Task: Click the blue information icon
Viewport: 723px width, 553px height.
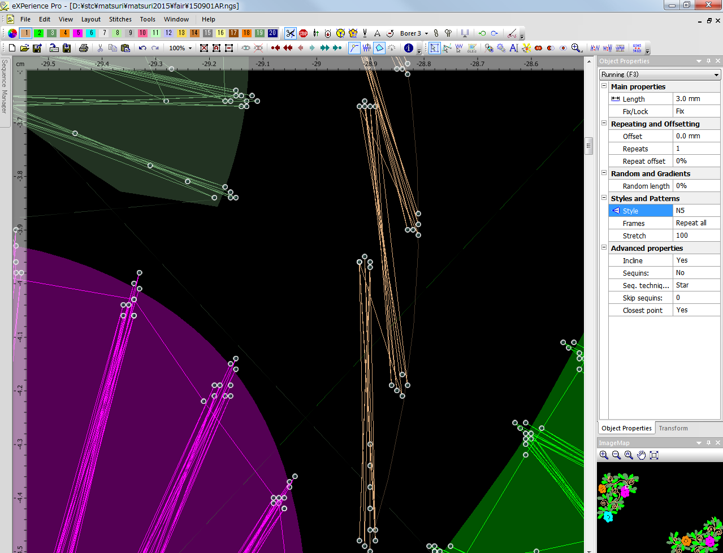Action: (409, 48)
